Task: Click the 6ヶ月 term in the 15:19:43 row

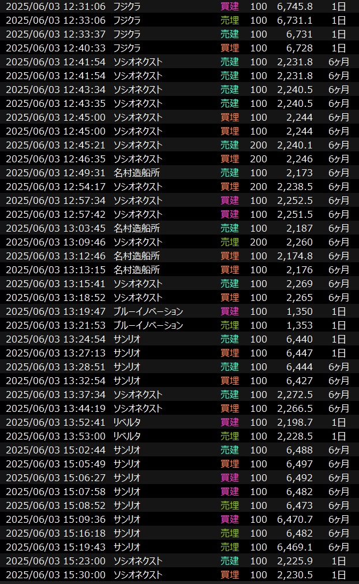Action: pos(339,548)
